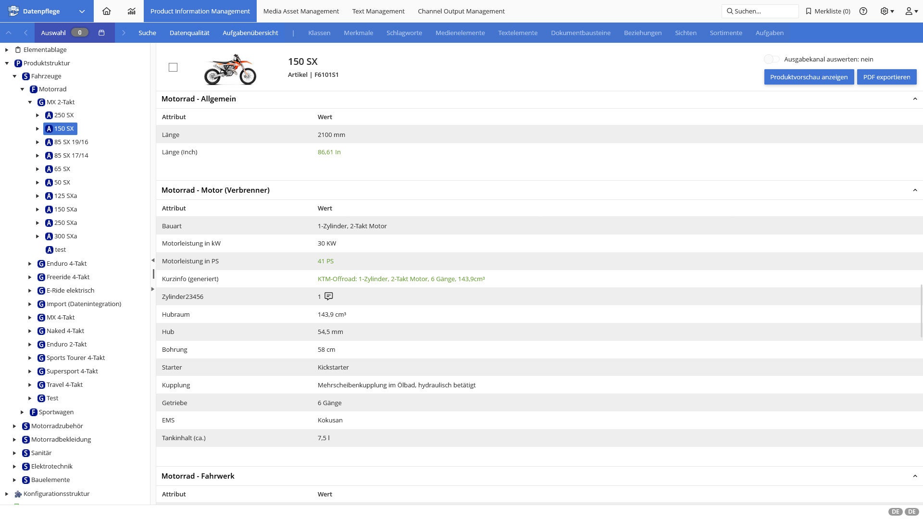This screenshot has height=519, width=923.
Task: Go to the home dashboard icon
Action: coord(106,11)
